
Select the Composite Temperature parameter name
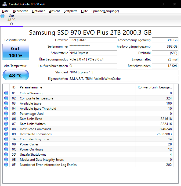(37, 98)
